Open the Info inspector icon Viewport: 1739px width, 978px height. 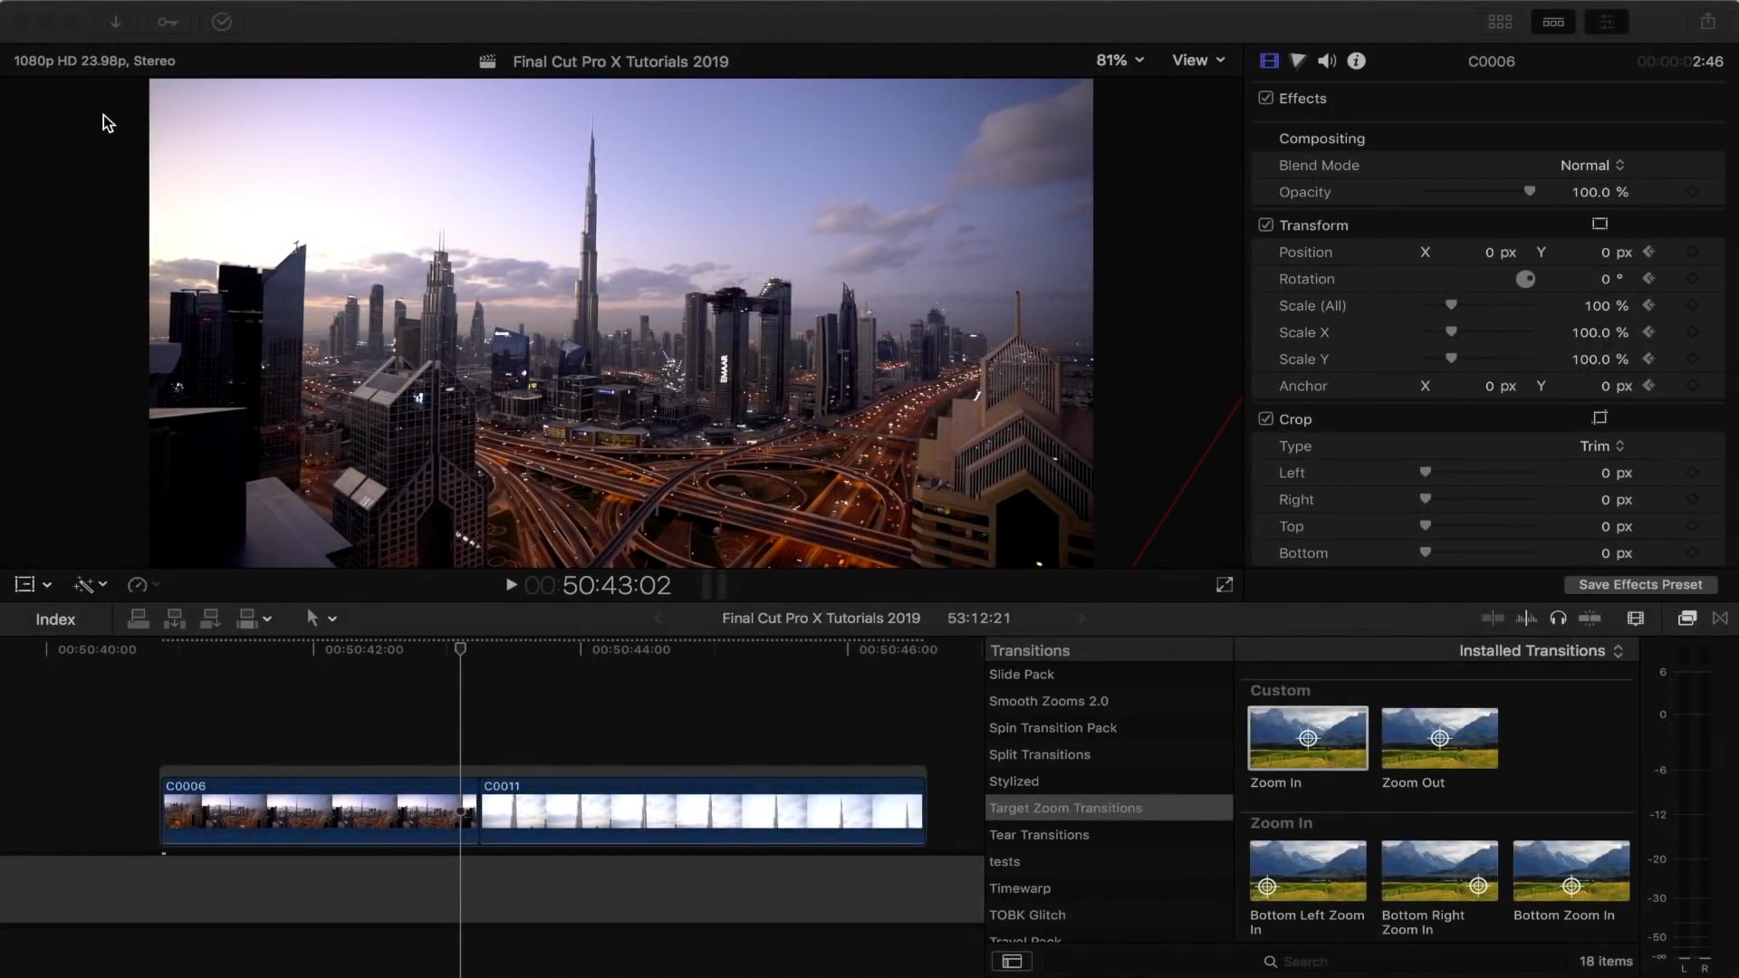tap(1356, 61)
